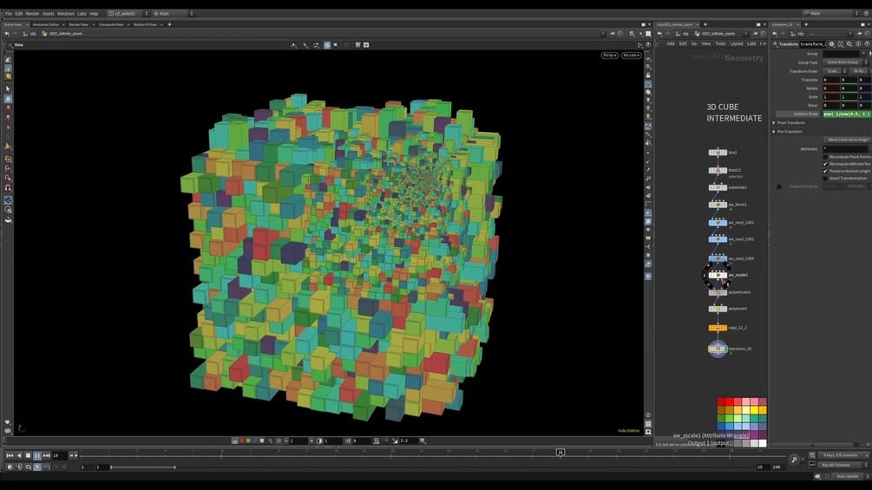Screen dimensions: 872x490
Task: Toggle Invert Transformation checkbox
Action: point(825,178)
